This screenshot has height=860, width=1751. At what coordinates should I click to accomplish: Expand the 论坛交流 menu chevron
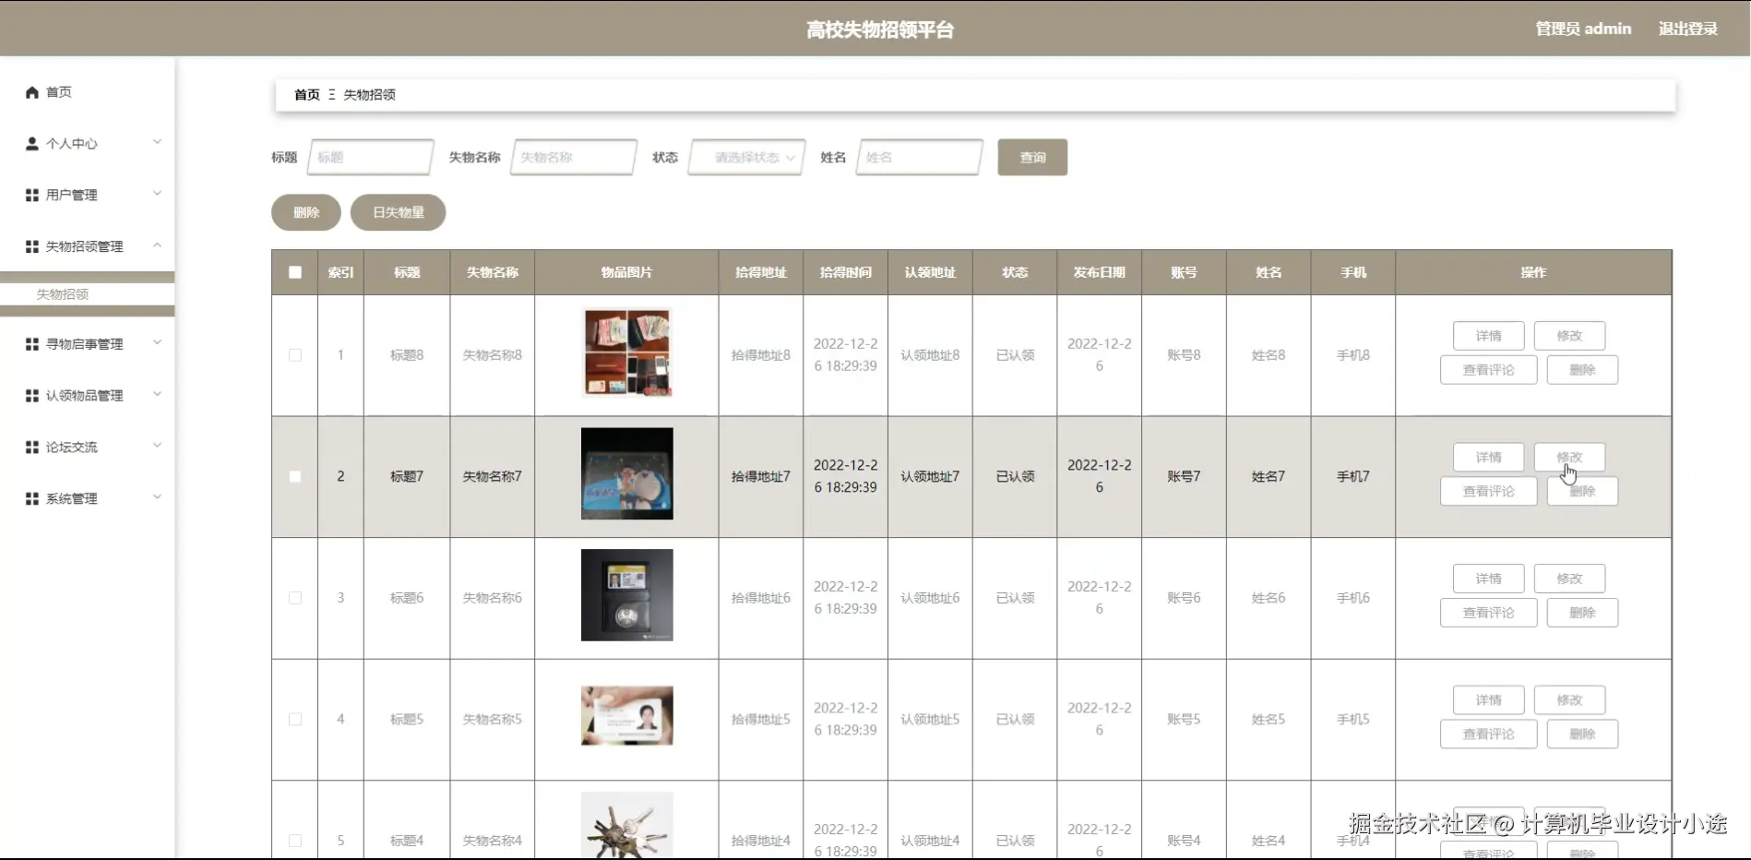(157, 446)
